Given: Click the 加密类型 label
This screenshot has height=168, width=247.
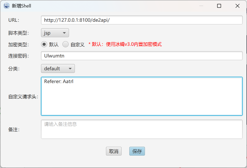Looking at the screenshot, I should tap(18, 44).
